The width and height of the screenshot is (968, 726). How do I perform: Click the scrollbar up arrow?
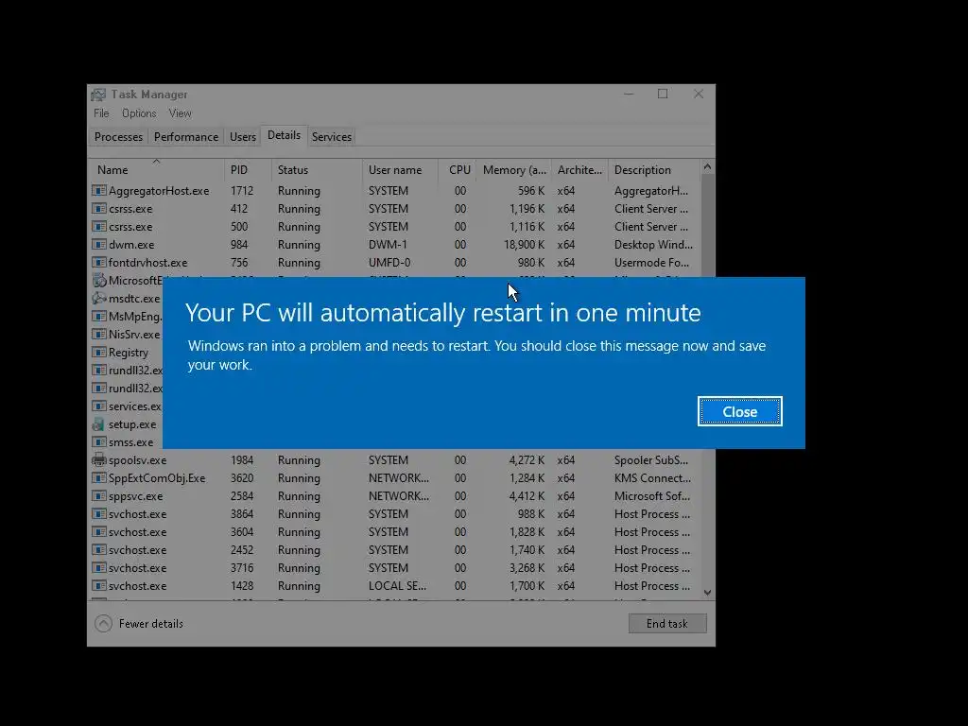pyautogui.click(x=707, y=166)
